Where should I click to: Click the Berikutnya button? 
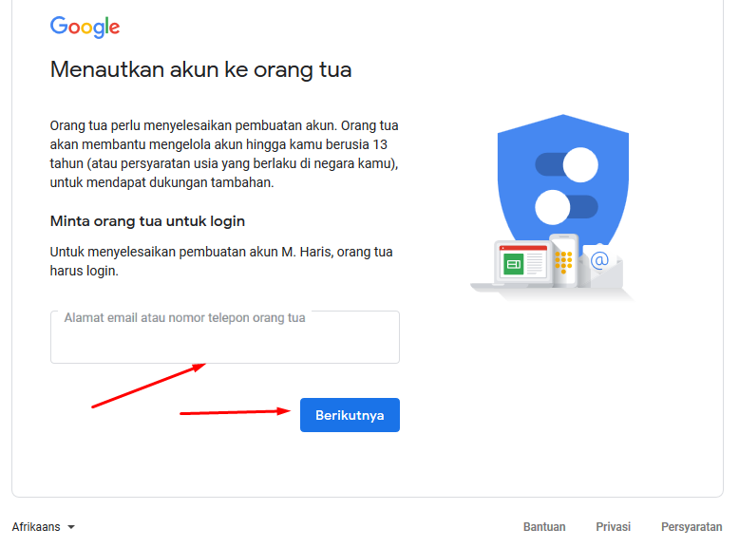[x=350, y=415]
